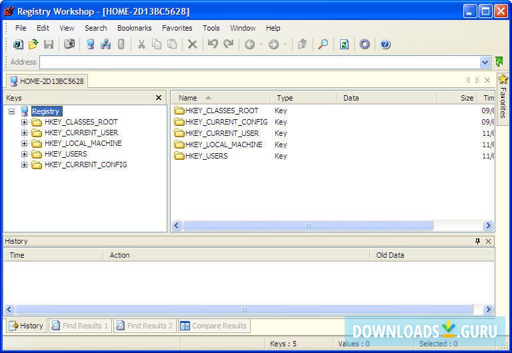The image size is (512, 353).
Task: Close the HOME-2D13BC5628 document tab
Action: pyautogui.click(x=487, y=80)
